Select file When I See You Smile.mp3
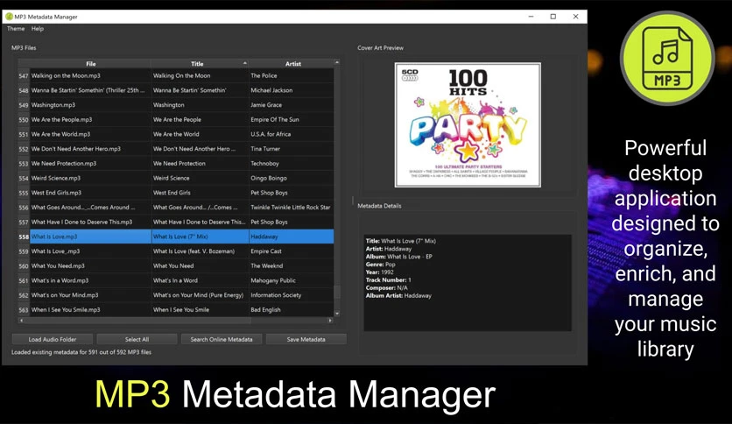Viewport: 732px width, 424px height. pos(66,309)
